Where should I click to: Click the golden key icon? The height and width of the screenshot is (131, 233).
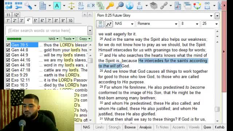click(x=110, y=6)
